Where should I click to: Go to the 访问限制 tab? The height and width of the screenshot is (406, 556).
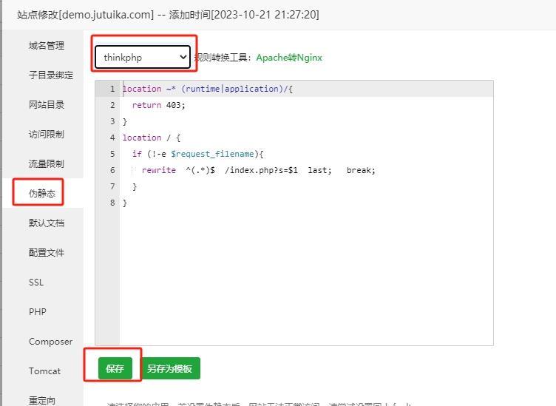(46, 134)
